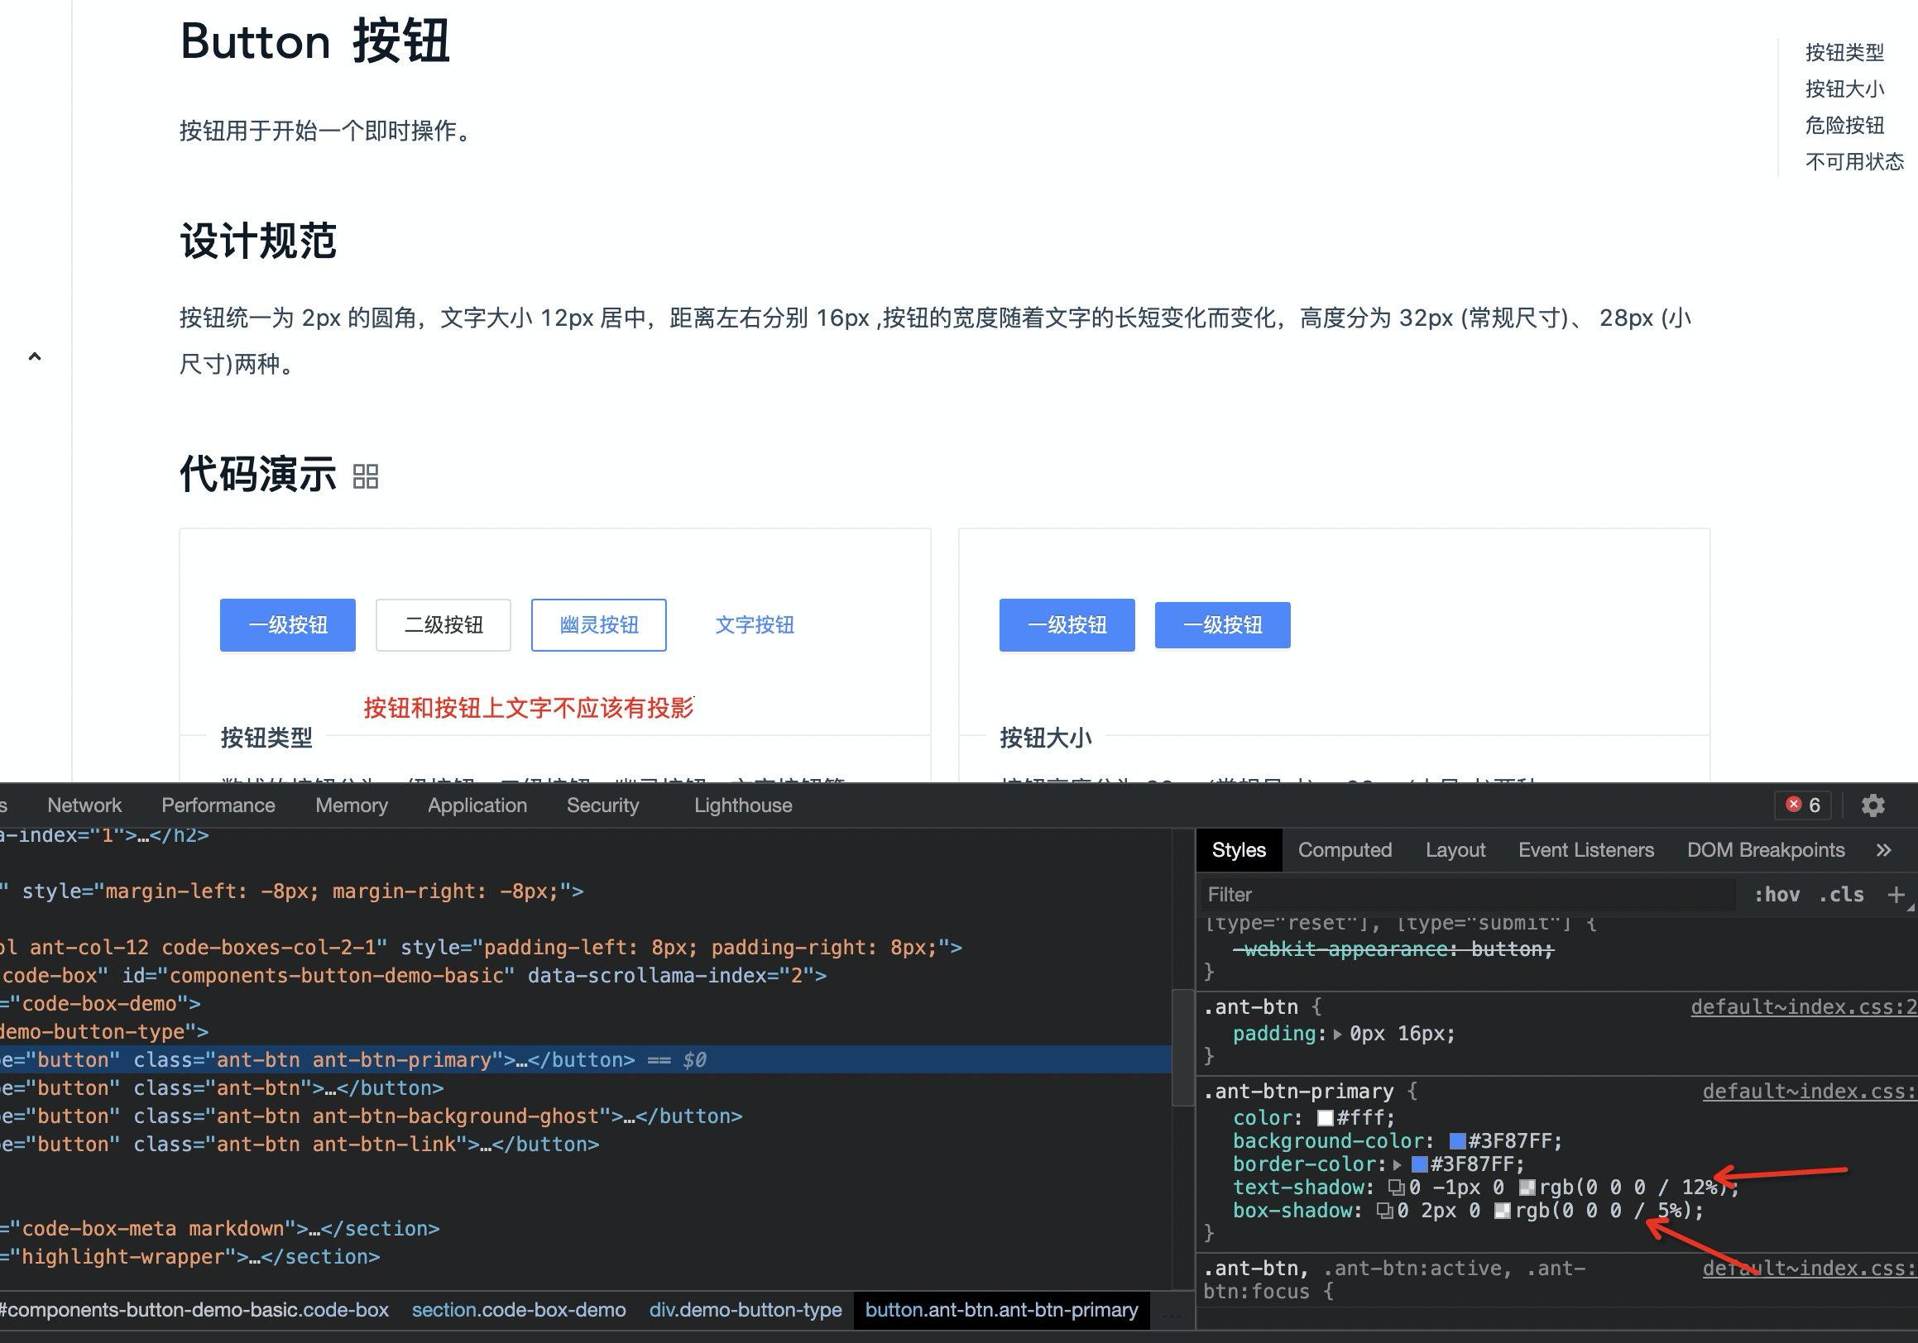Screen dimensions: 1918x1343
Task: Switch to the Computed tab
Action: [x=1345, y=849]
